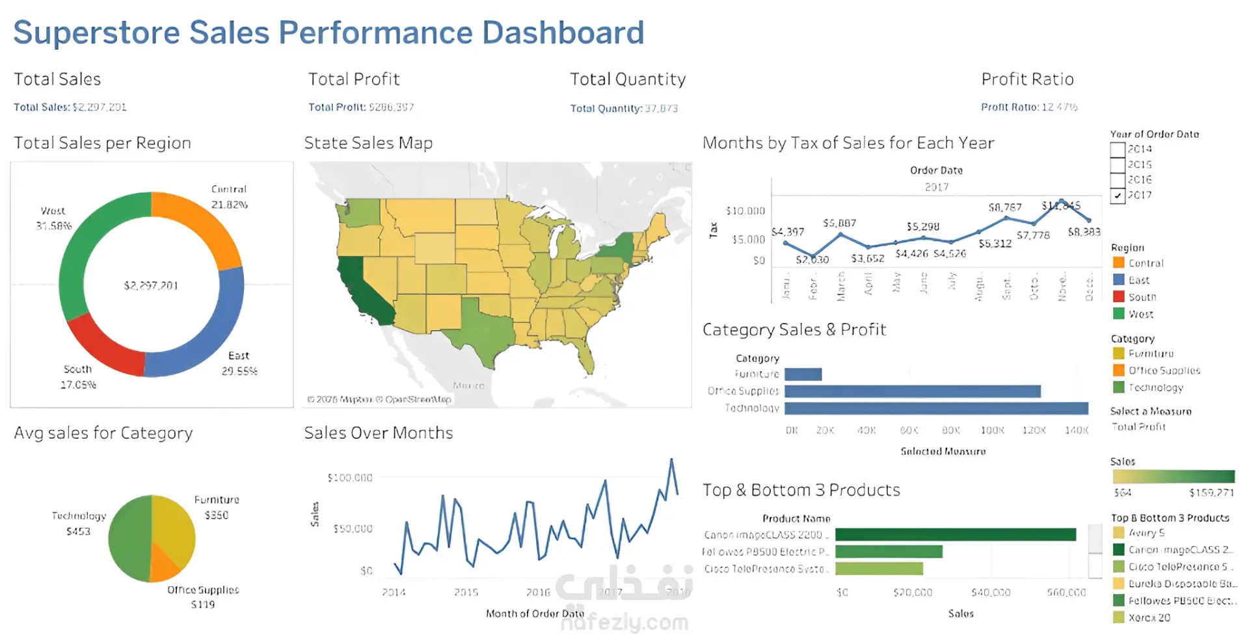Check the 2015 year checkbox
Viewport: 1249px width, 635px height.
[1117, 165]
